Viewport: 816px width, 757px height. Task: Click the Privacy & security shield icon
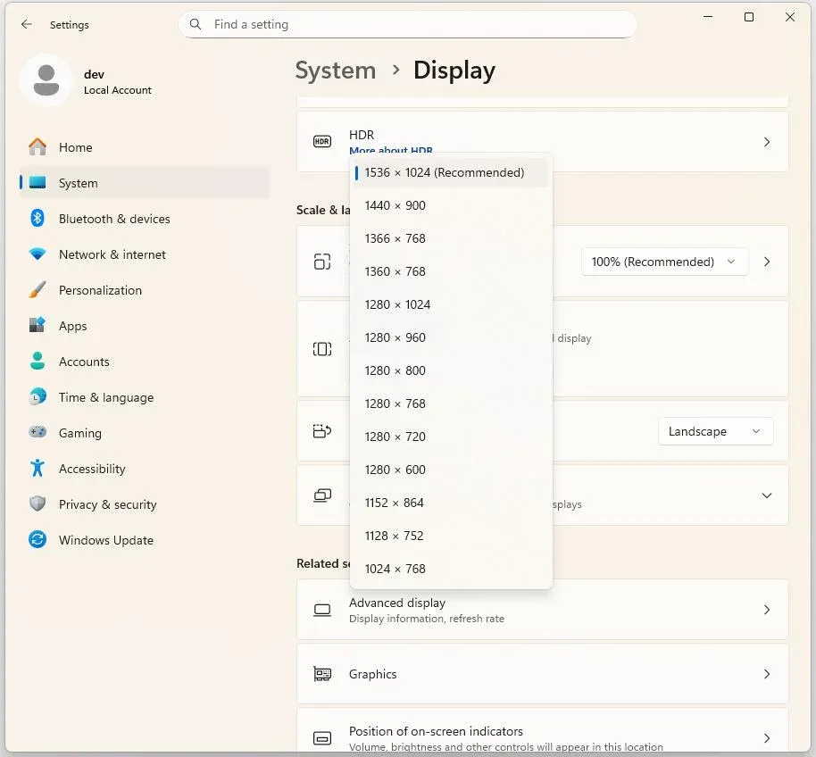point(37,504)
